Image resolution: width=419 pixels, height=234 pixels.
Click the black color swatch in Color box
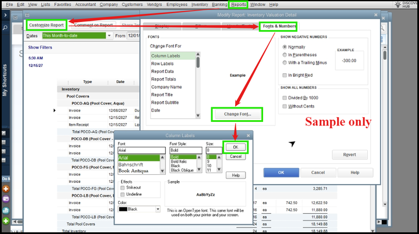[123, 209]
